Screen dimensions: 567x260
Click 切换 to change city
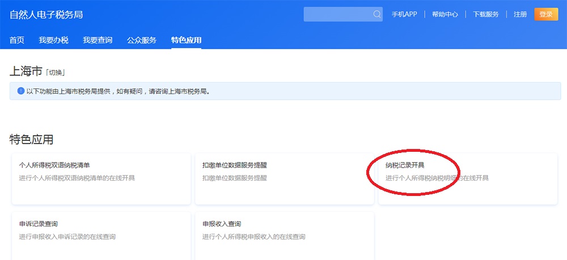tap(56, 73)
